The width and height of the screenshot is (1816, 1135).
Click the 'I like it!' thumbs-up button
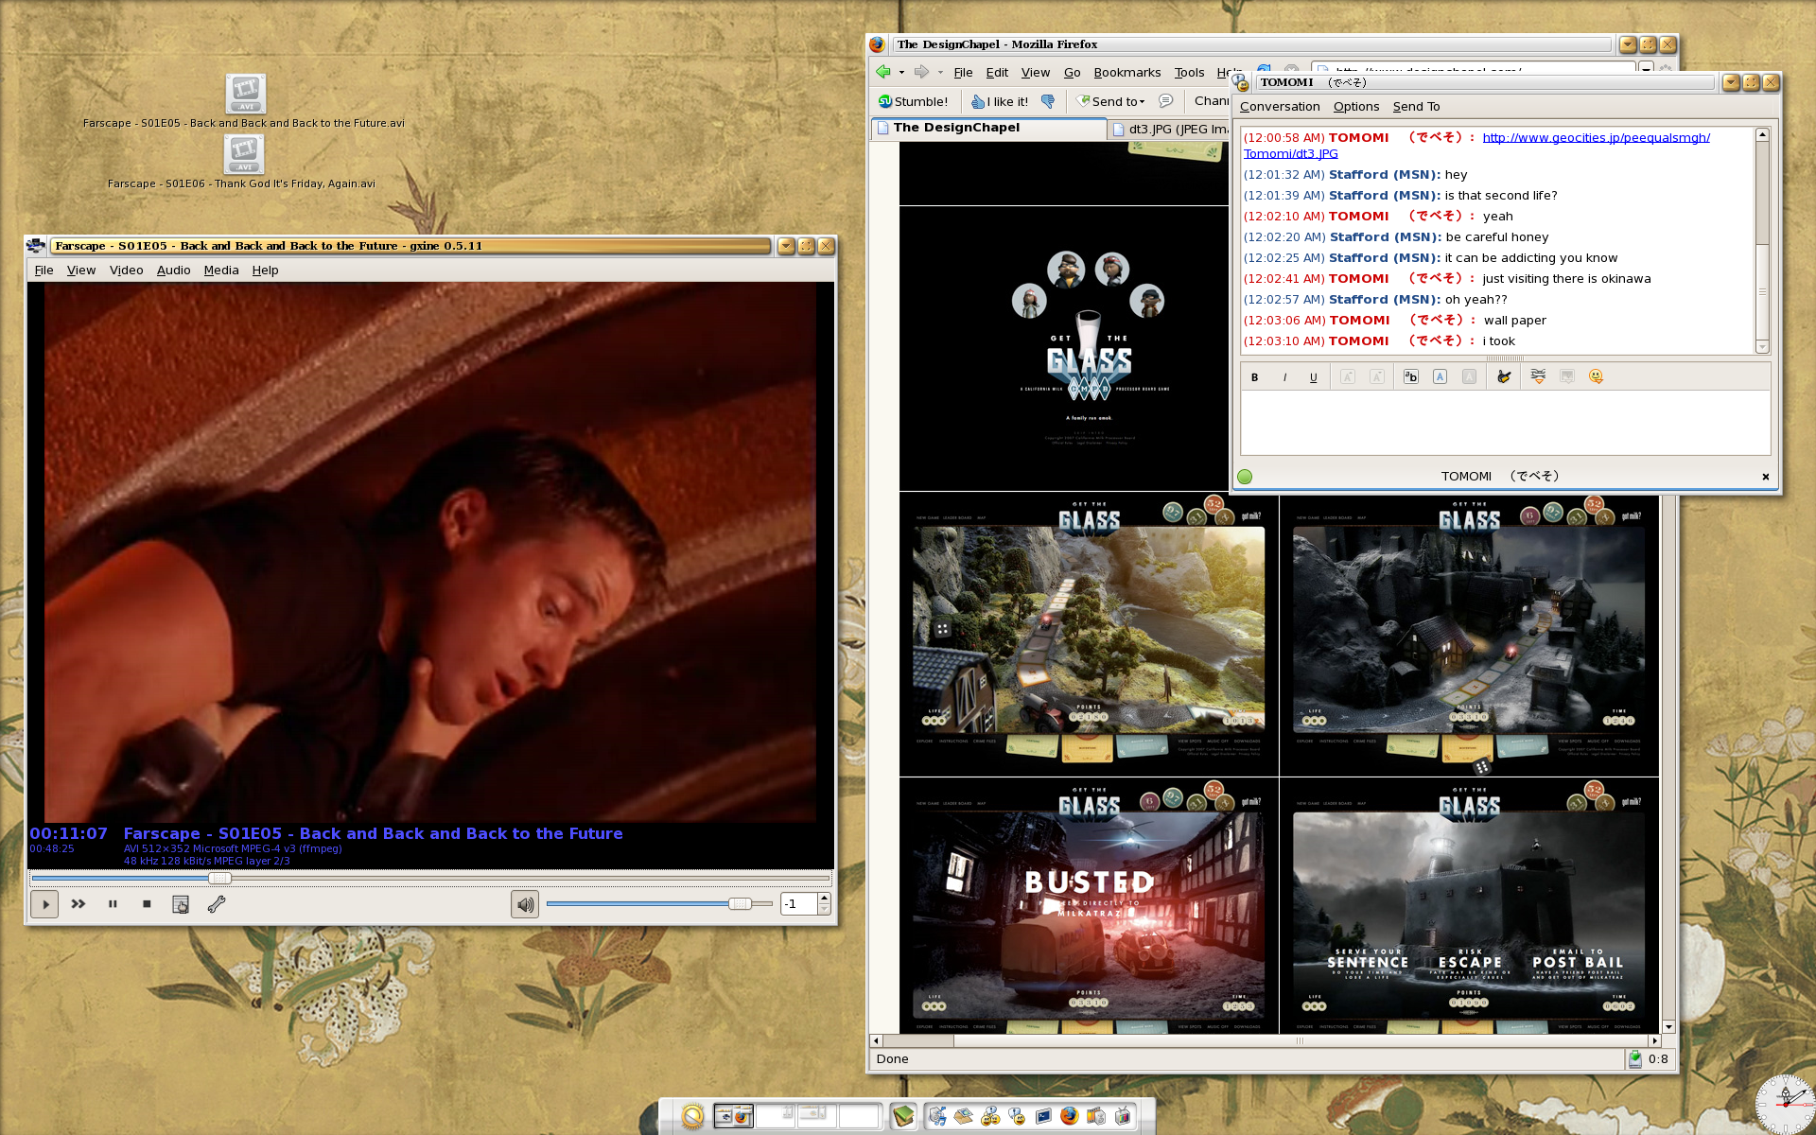(1000, 101)
